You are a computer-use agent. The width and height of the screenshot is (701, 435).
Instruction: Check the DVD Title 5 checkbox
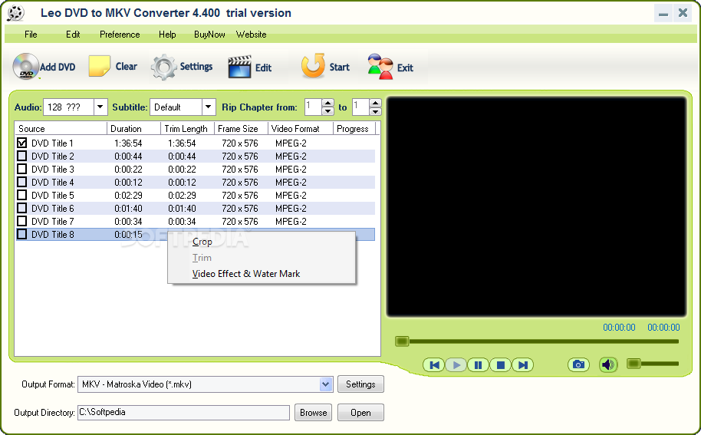pyautogui.click(x=22, y=195)
